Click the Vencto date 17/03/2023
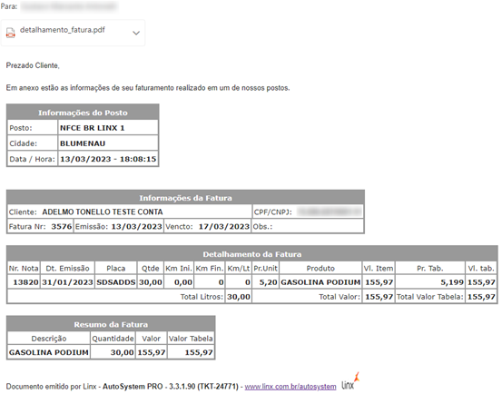Viewport: 502px width, 394px height. pyautogui.click(x=224, y=227)
